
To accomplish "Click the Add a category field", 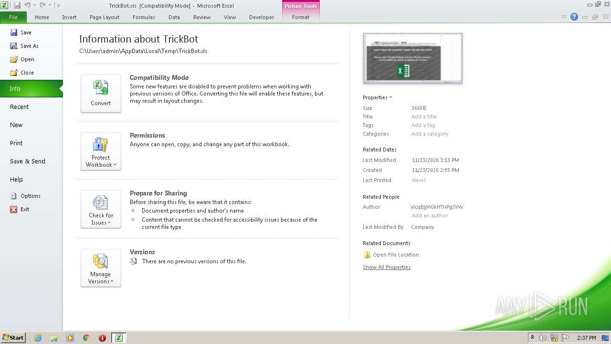I will pyautogui.click(x=430, y=134).
